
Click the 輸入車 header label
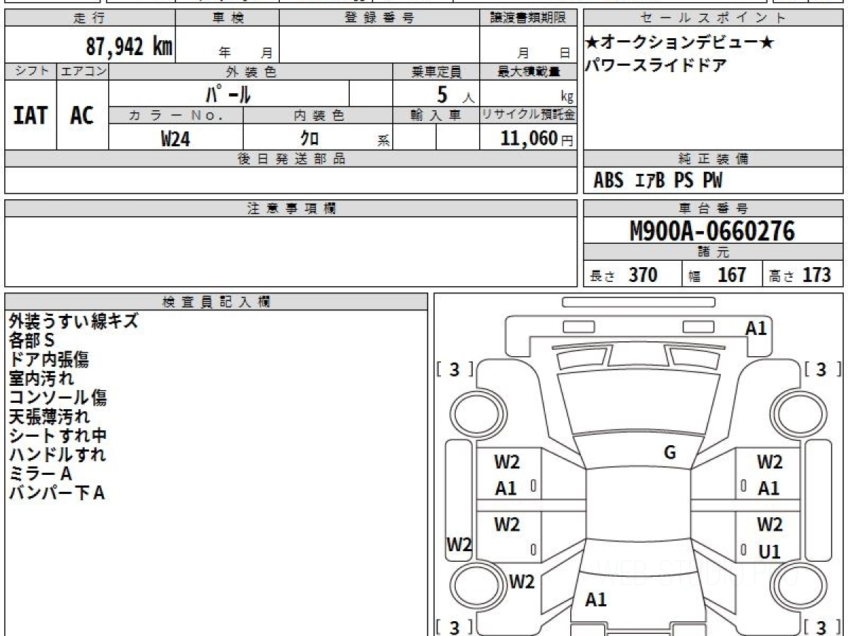[436, 115]
